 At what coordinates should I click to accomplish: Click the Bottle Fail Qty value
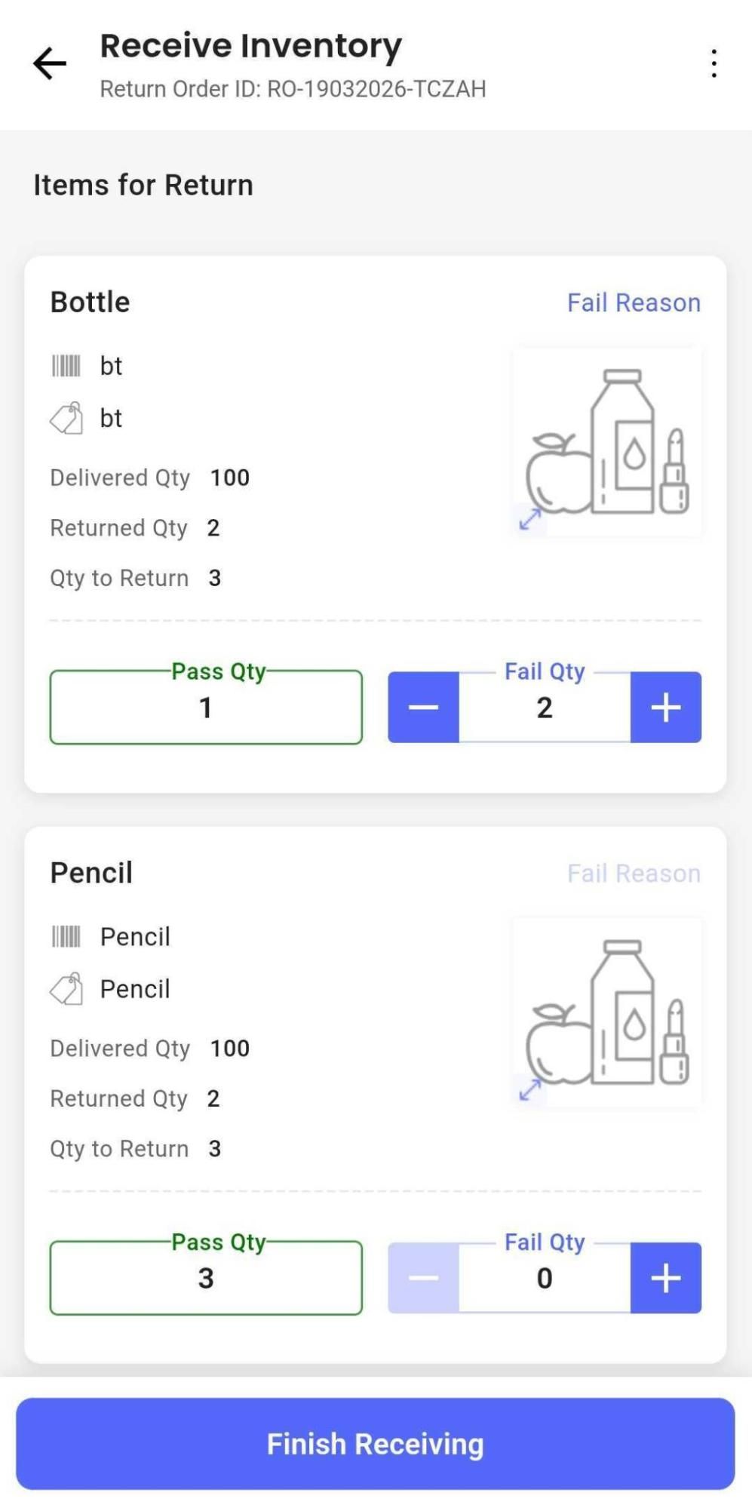pyautogui.click(x=545, y=708)
